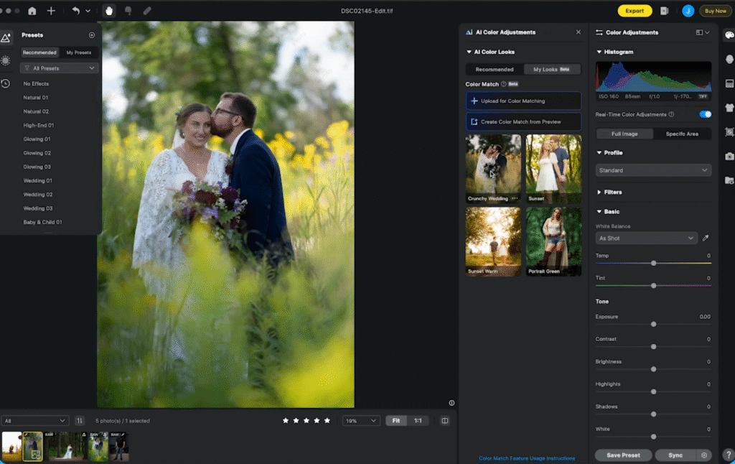
Task: Click the sort order icon in filmstrip bar
Action: 80,421
